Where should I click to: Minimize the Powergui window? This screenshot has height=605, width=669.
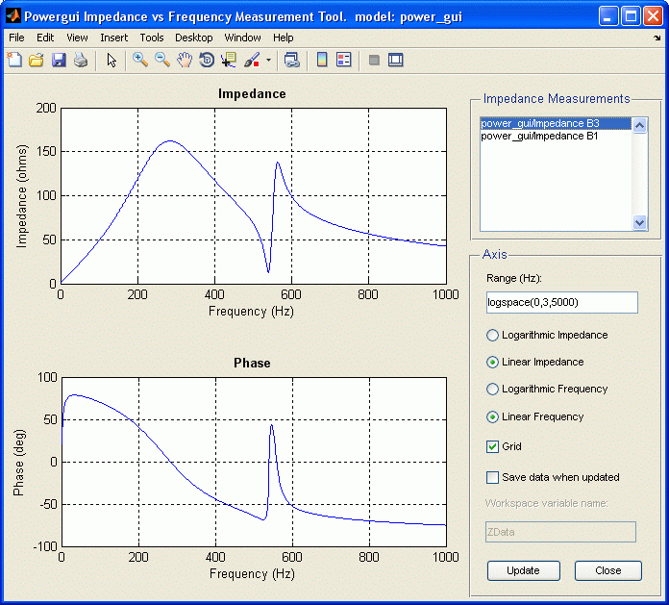tap(608, 16)
